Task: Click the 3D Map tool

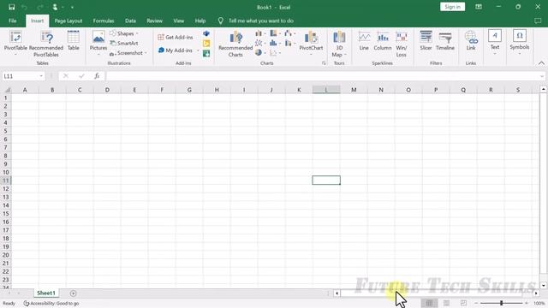Action: pos(339,44)
